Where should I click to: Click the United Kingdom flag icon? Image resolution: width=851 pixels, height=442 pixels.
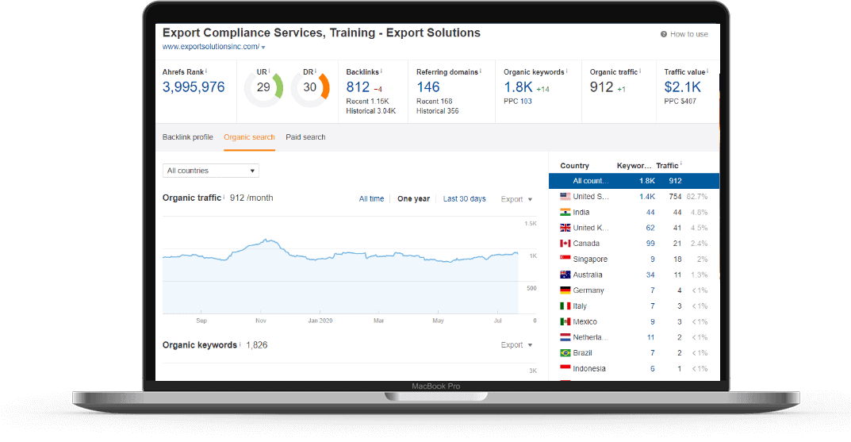(565, 228)
